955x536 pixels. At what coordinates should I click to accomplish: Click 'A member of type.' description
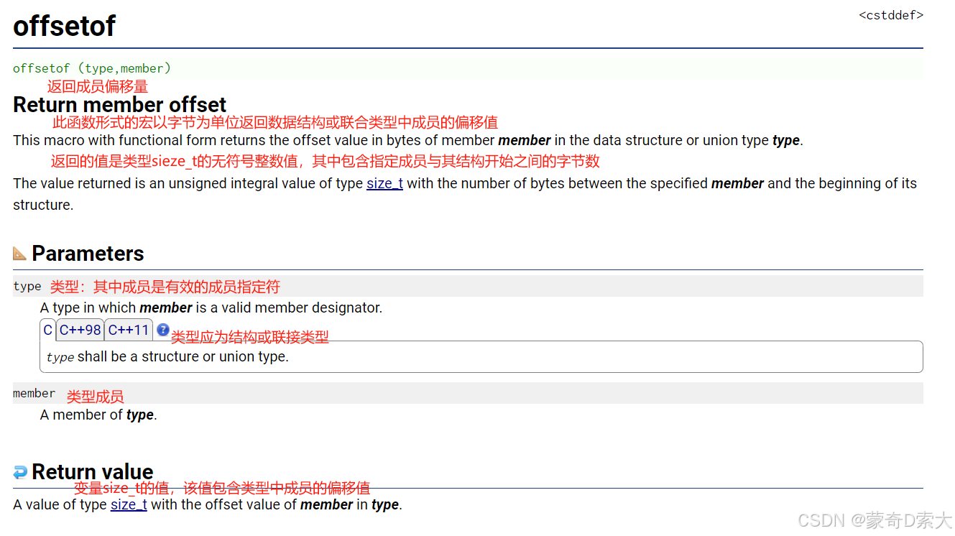click(x=98, y=415)
